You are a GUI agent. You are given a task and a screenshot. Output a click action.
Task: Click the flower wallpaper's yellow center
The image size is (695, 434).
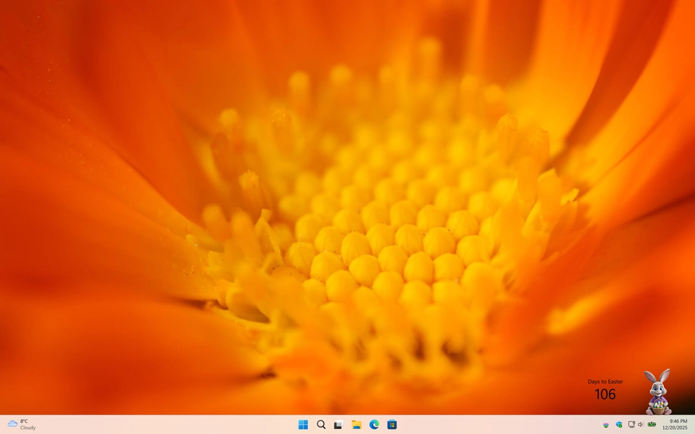386,249
